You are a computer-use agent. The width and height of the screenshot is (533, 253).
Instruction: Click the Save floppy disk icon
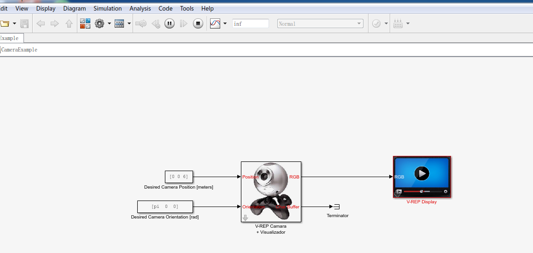pyautogui.click(x=24, y=24)
